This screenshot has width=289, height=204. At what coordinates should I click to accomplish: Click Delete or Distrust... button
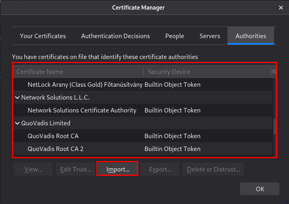pyautogui.click(x=213, y=169)
